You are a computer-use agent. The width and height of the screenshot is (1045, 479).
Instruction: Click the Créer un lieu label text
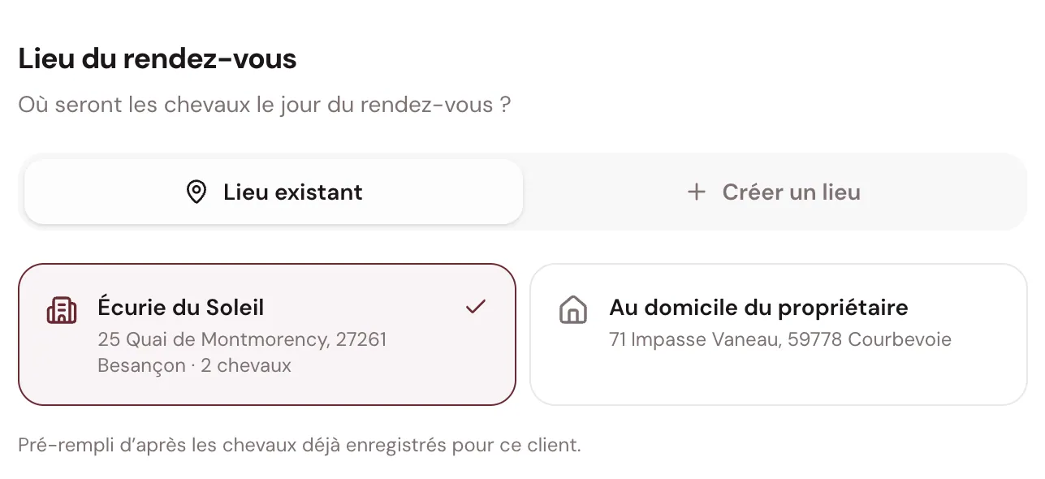(792, 192)
